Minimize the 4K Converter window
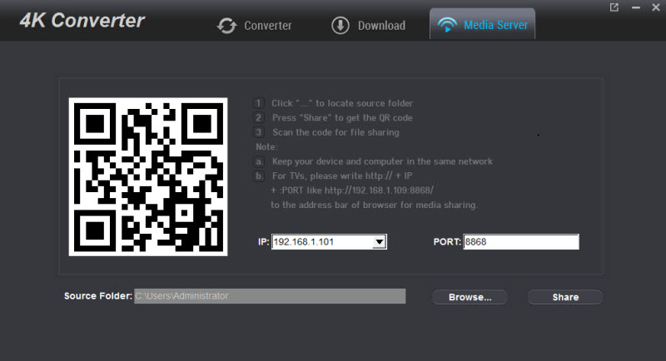Screen dimensions: 666x361 click(634, 7)
